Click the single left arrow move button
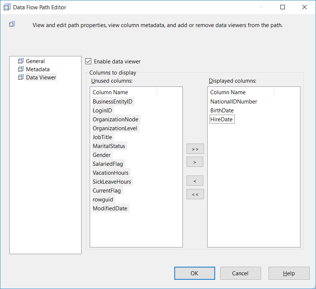 195,181
